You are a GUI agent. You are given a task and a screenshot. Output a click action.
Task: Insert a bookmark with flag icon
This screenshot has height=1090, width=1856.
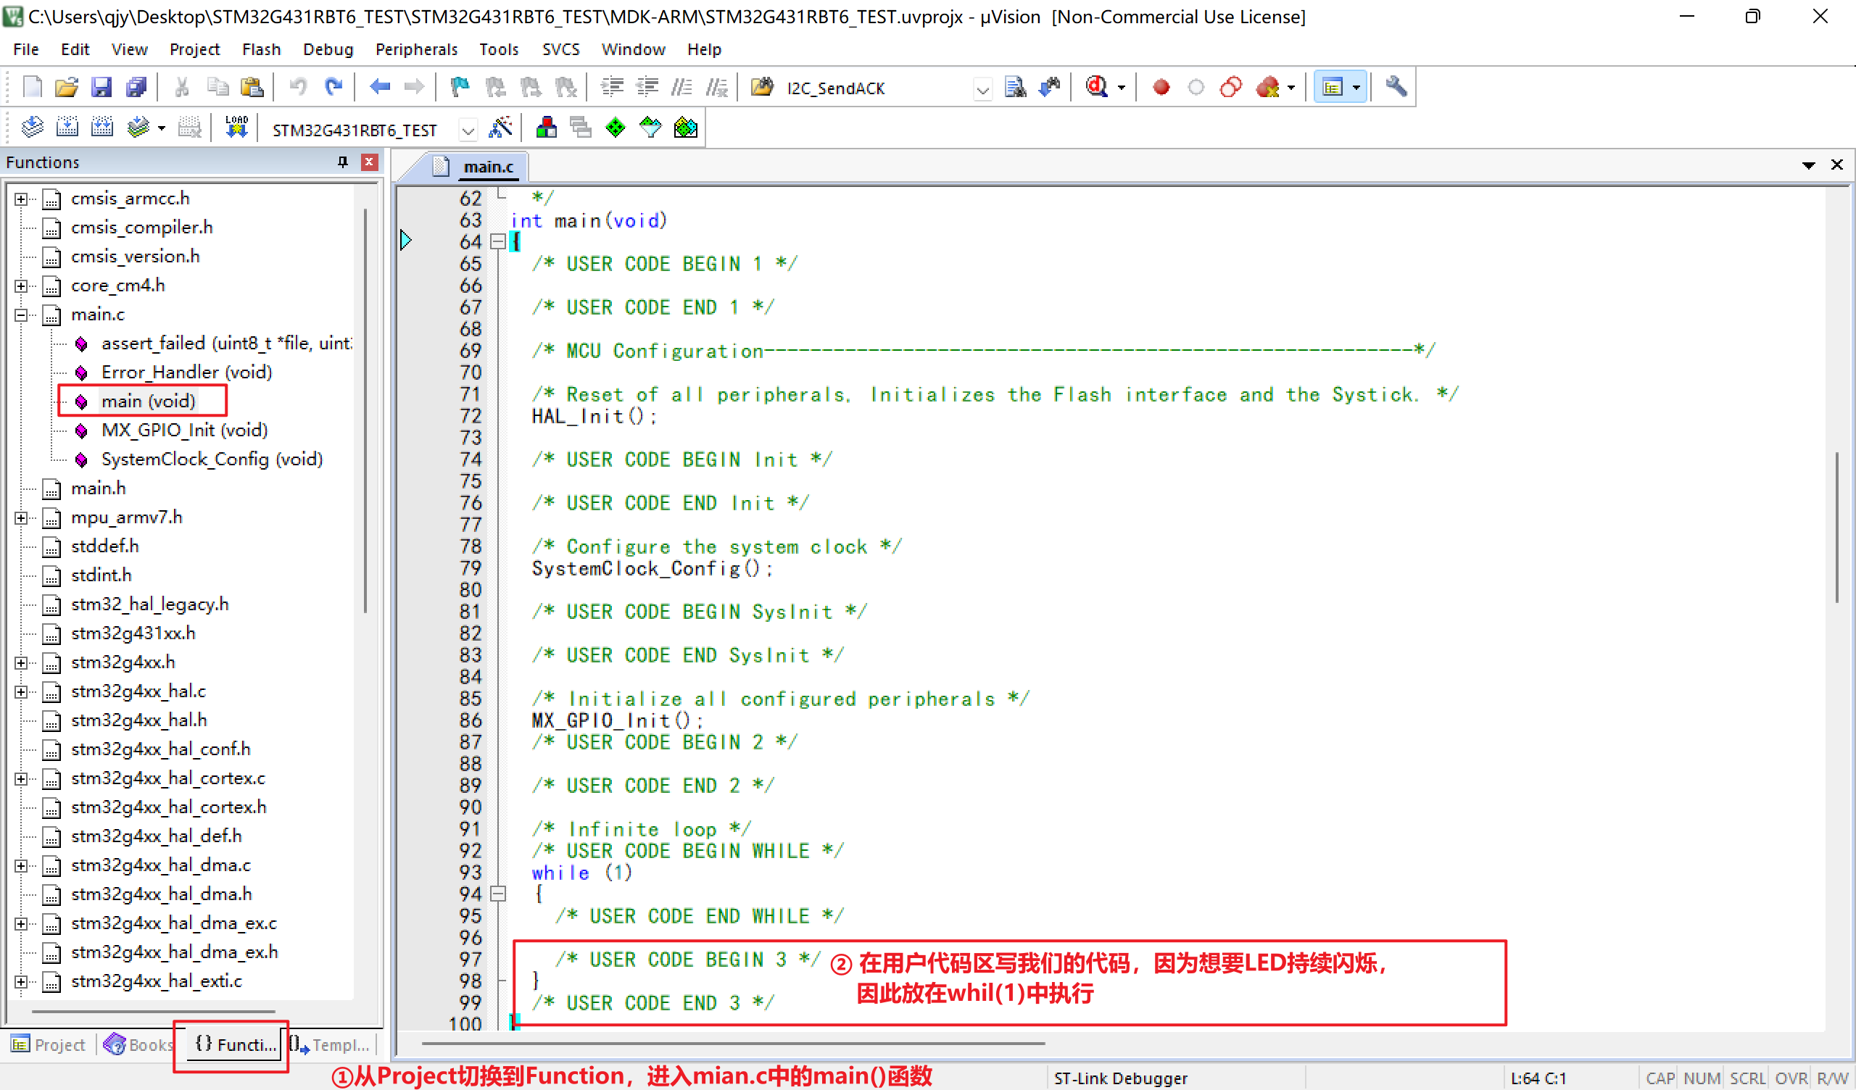coord(460,87)
